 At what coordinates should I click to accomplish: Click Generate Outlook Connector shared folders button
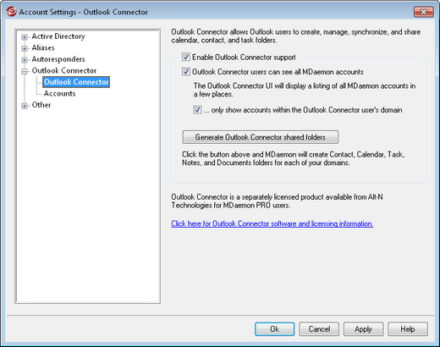coord(261,137)
